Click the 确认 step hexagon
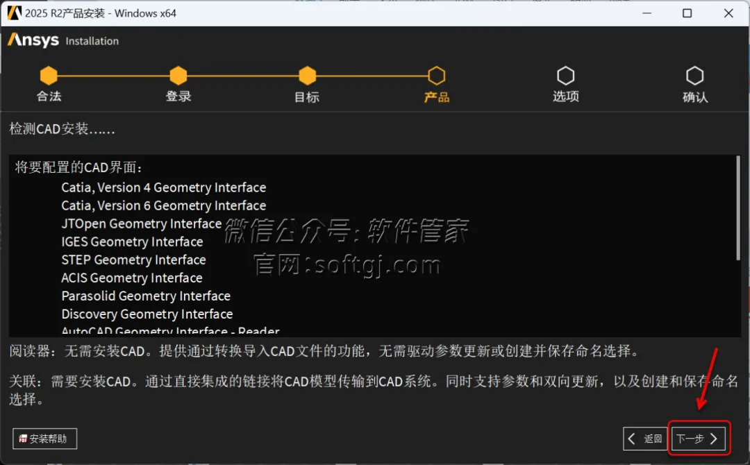This screenshot has width=750, height=465. (695, 76)
